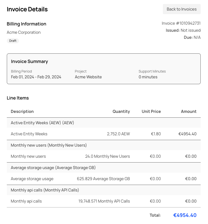Select the Active Entity Weeks line item
Screen dimensions: 208x224
tap(29, 134)
